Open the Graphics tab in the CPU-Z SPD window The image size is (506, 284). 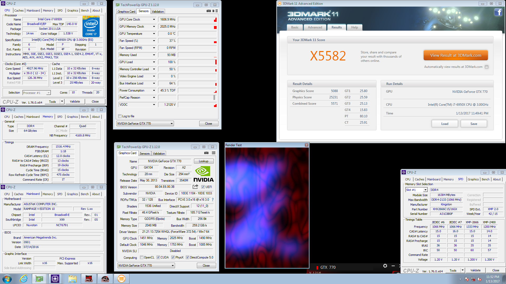(473, 179)
